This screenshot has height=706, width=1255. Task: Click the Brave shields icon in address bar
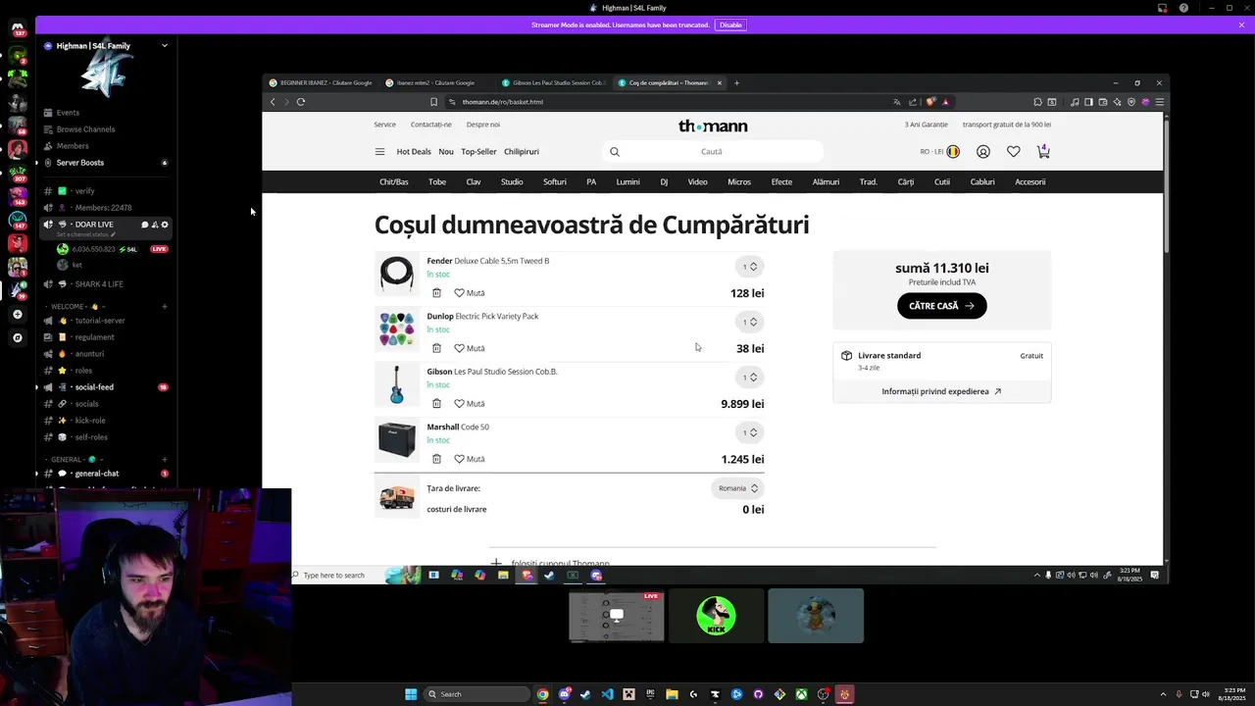(x=930, y=102)
